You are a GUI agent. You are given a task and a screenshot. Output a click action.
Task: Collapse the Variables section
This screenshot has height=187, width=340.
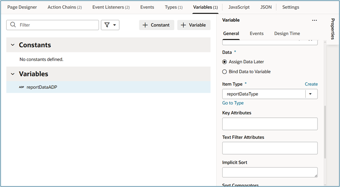click(13, 74)
